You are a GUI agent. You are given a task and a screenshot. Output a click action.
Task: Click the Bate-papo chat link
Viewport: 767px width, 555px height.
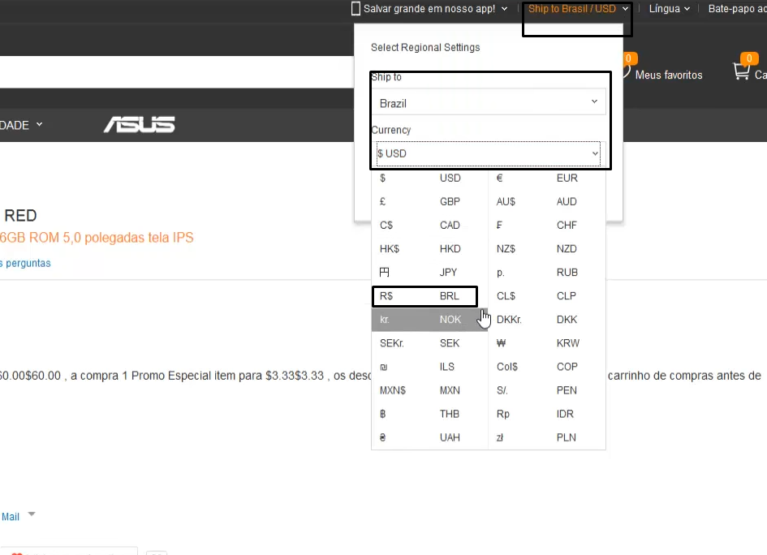click(x=737, y=9)
